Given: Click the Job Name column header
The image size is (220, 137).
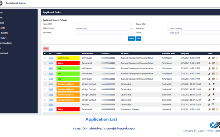Looking at the screenshot, I should [x=124, y=54].
